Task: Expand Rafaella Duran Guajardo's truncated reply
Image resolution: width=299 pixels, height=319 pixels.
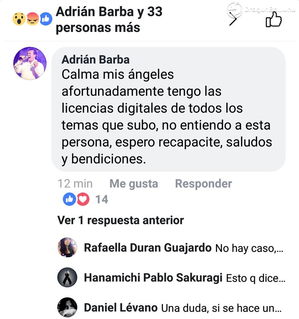Action: pyautogui.click(x=249, y=248)
